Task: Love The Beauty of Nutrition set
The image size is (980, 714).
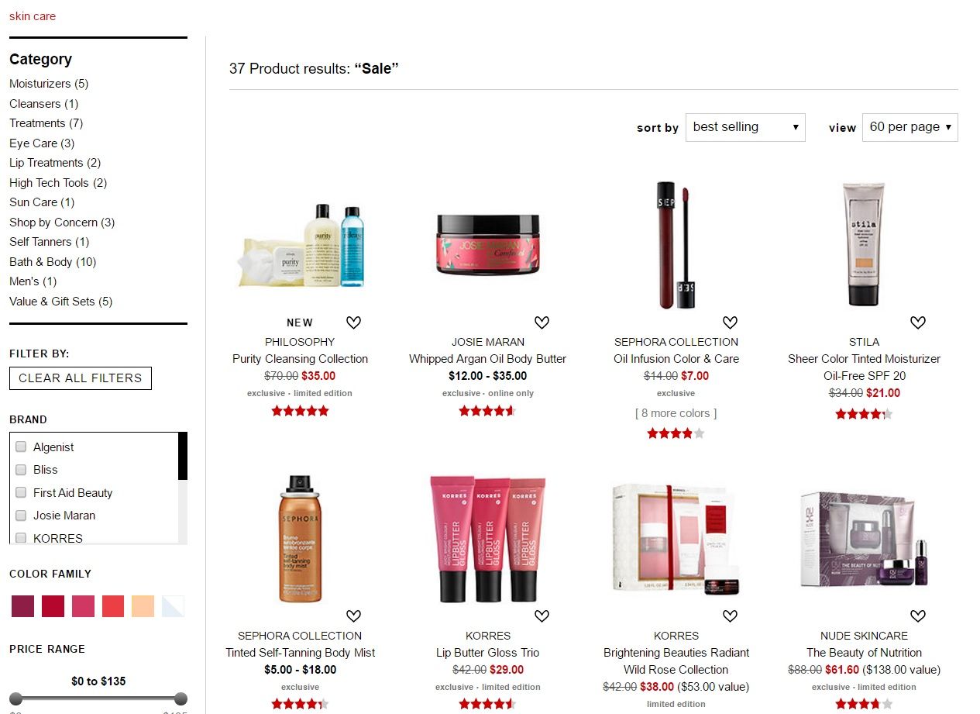Action: pos(918,616)
